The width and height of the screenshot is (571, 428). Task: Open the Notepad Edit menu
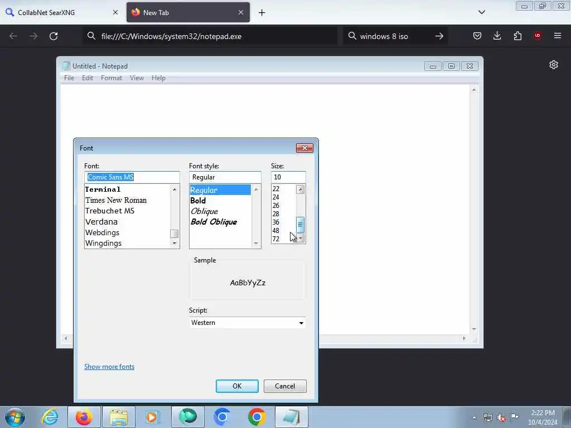click(88, 78)
